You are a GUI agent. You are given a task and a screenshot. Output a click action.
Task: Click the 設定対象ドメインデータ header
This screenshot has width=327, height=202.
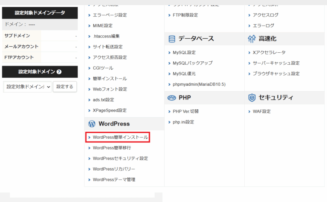[40, 13]
